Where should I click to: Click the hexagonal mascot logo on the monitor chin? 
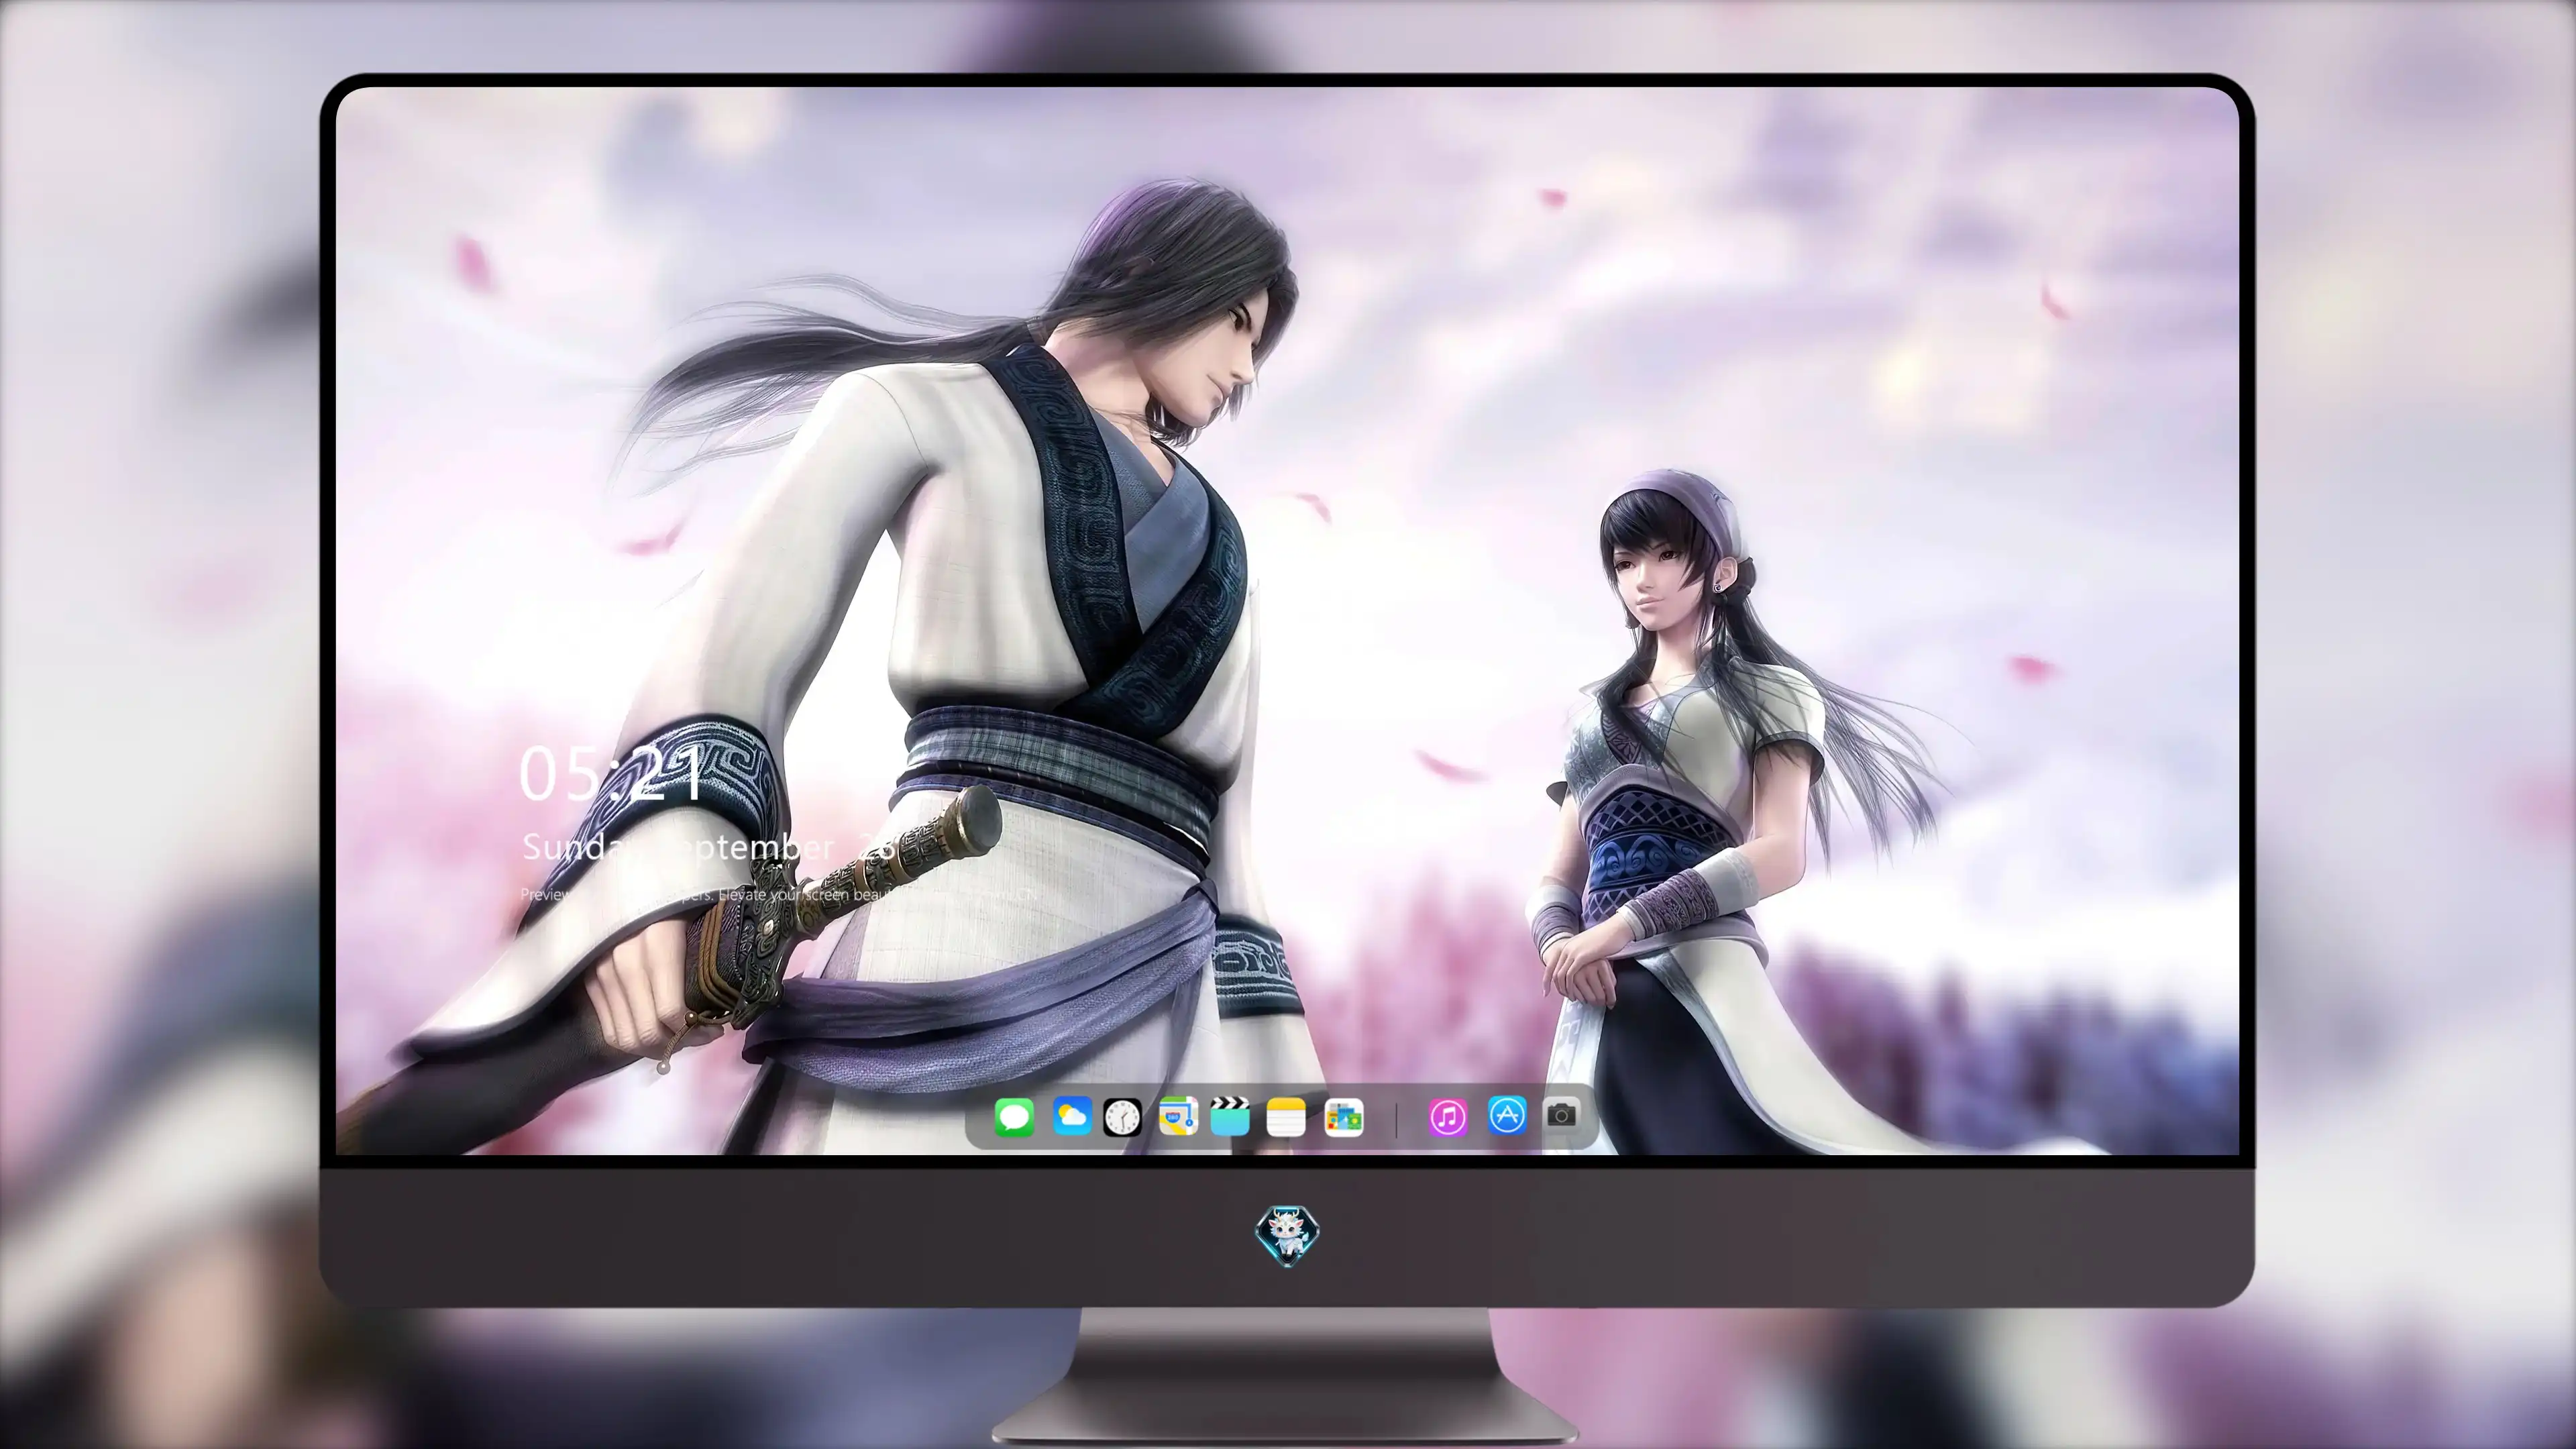click(1287, 1236)
